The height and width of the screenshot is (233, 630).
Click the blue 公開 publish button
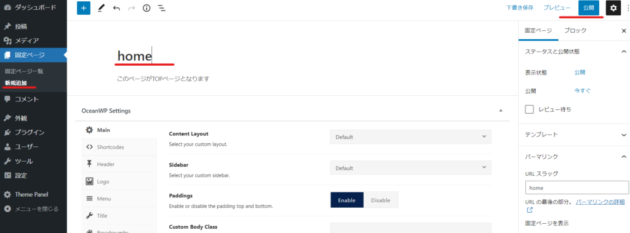pyautogui.click(x=589, y=8)
